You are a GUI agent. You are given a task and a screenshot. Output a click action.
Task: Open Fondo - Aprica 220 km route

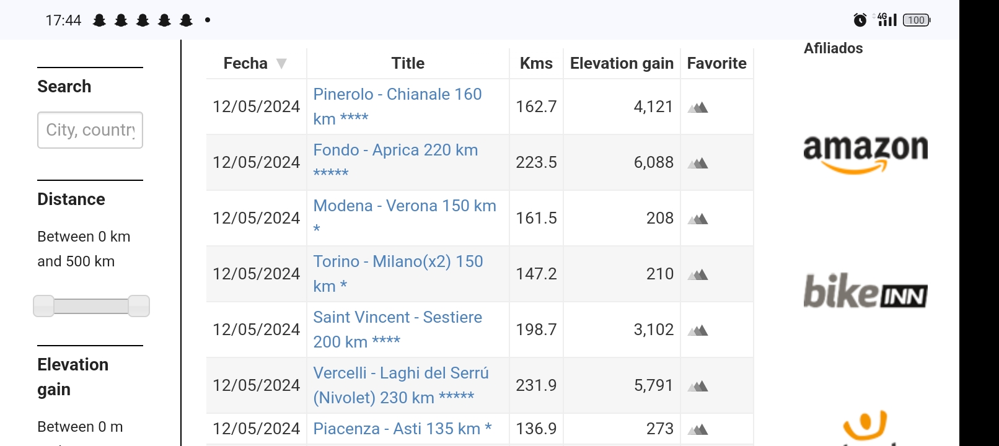click(x=395, y=161)
